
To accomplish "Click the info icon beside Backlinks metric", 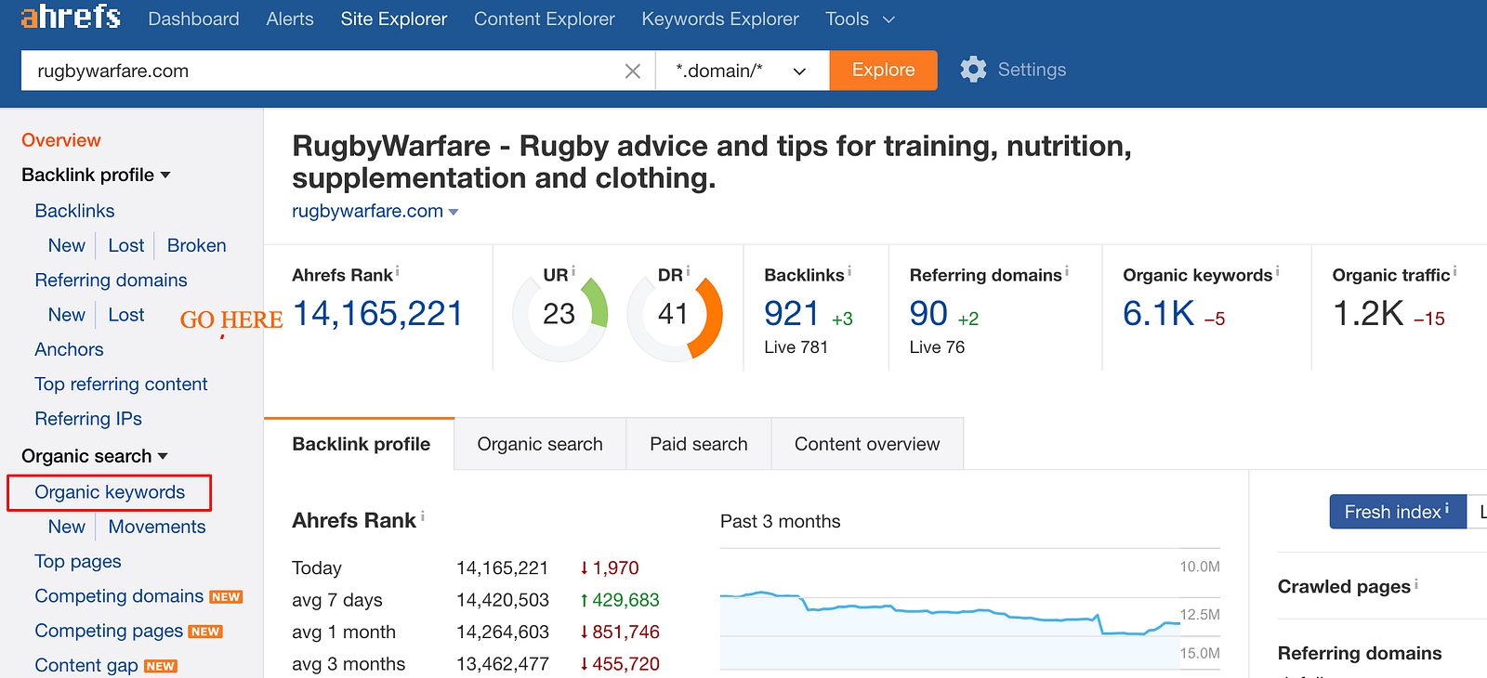I will tap(849, 271).
